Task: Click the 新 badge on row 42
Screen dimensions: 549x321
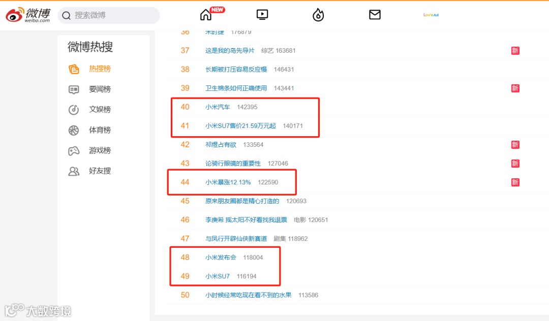Action: (515, 145)
